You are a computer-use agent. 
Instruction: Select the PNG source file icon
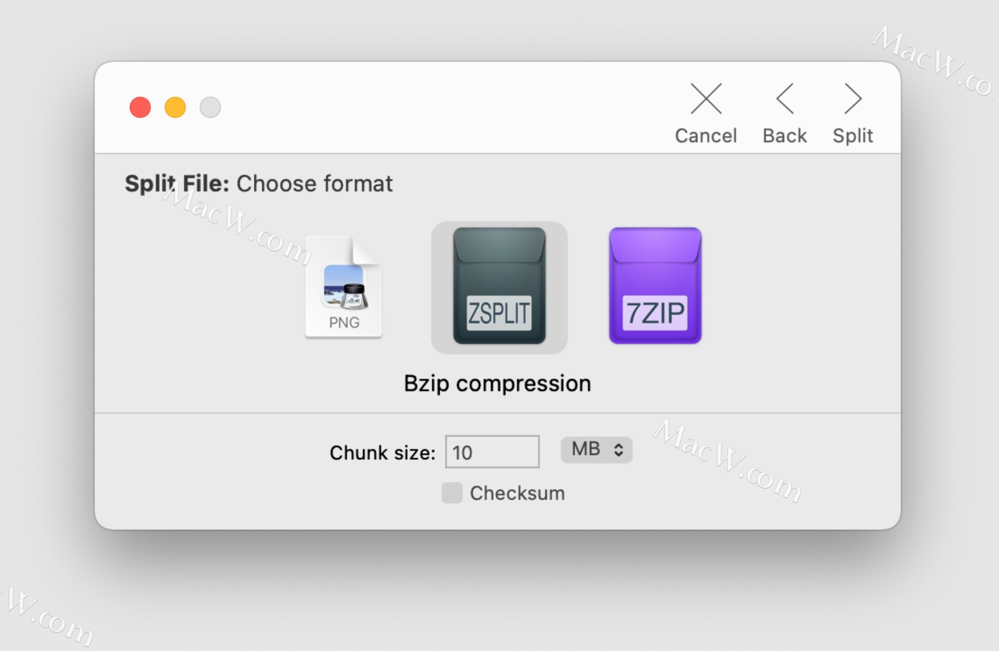tap(343, 287)
